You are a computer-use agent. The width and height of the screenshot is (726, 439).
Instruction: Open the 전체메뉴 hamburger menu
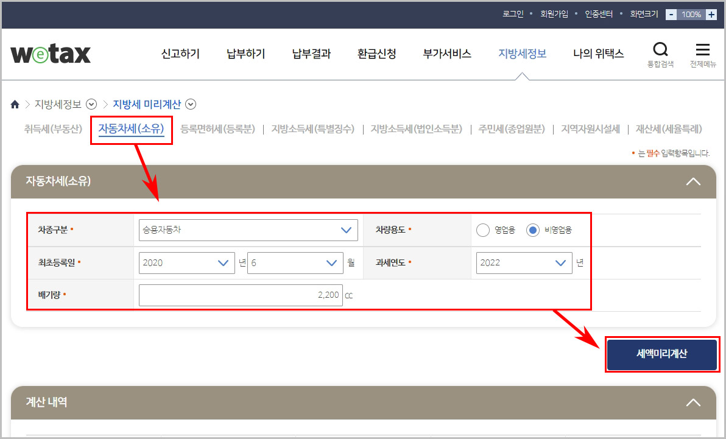703,49
